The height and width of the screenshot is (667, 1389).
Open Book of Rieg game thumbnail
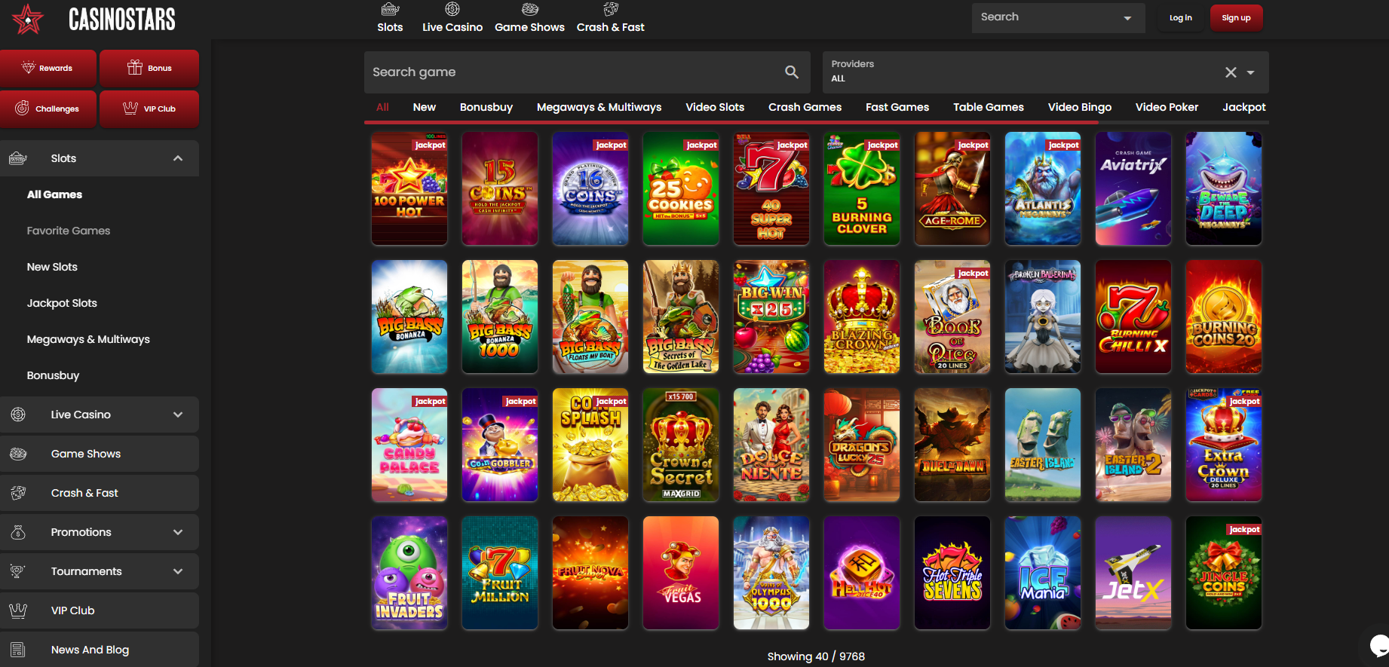(x=952, y=317)
